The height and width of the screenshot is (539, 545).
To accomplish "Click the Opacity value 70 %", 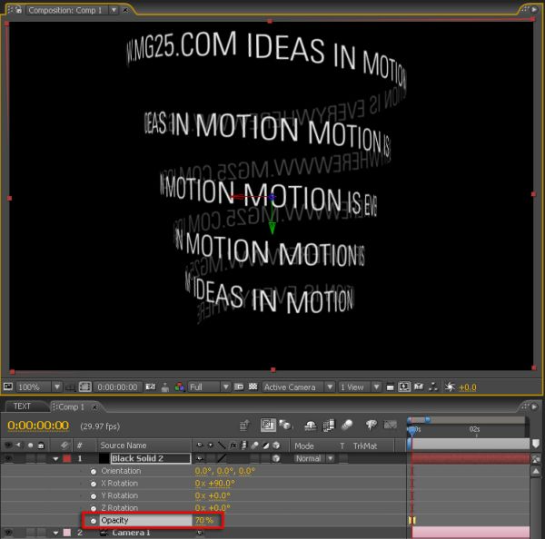I will [204, 520].
